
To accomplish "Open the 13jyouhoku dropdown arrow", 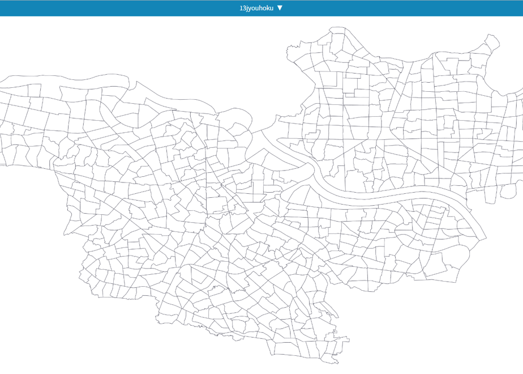I will pyautogui.click(x=280, y=8).
